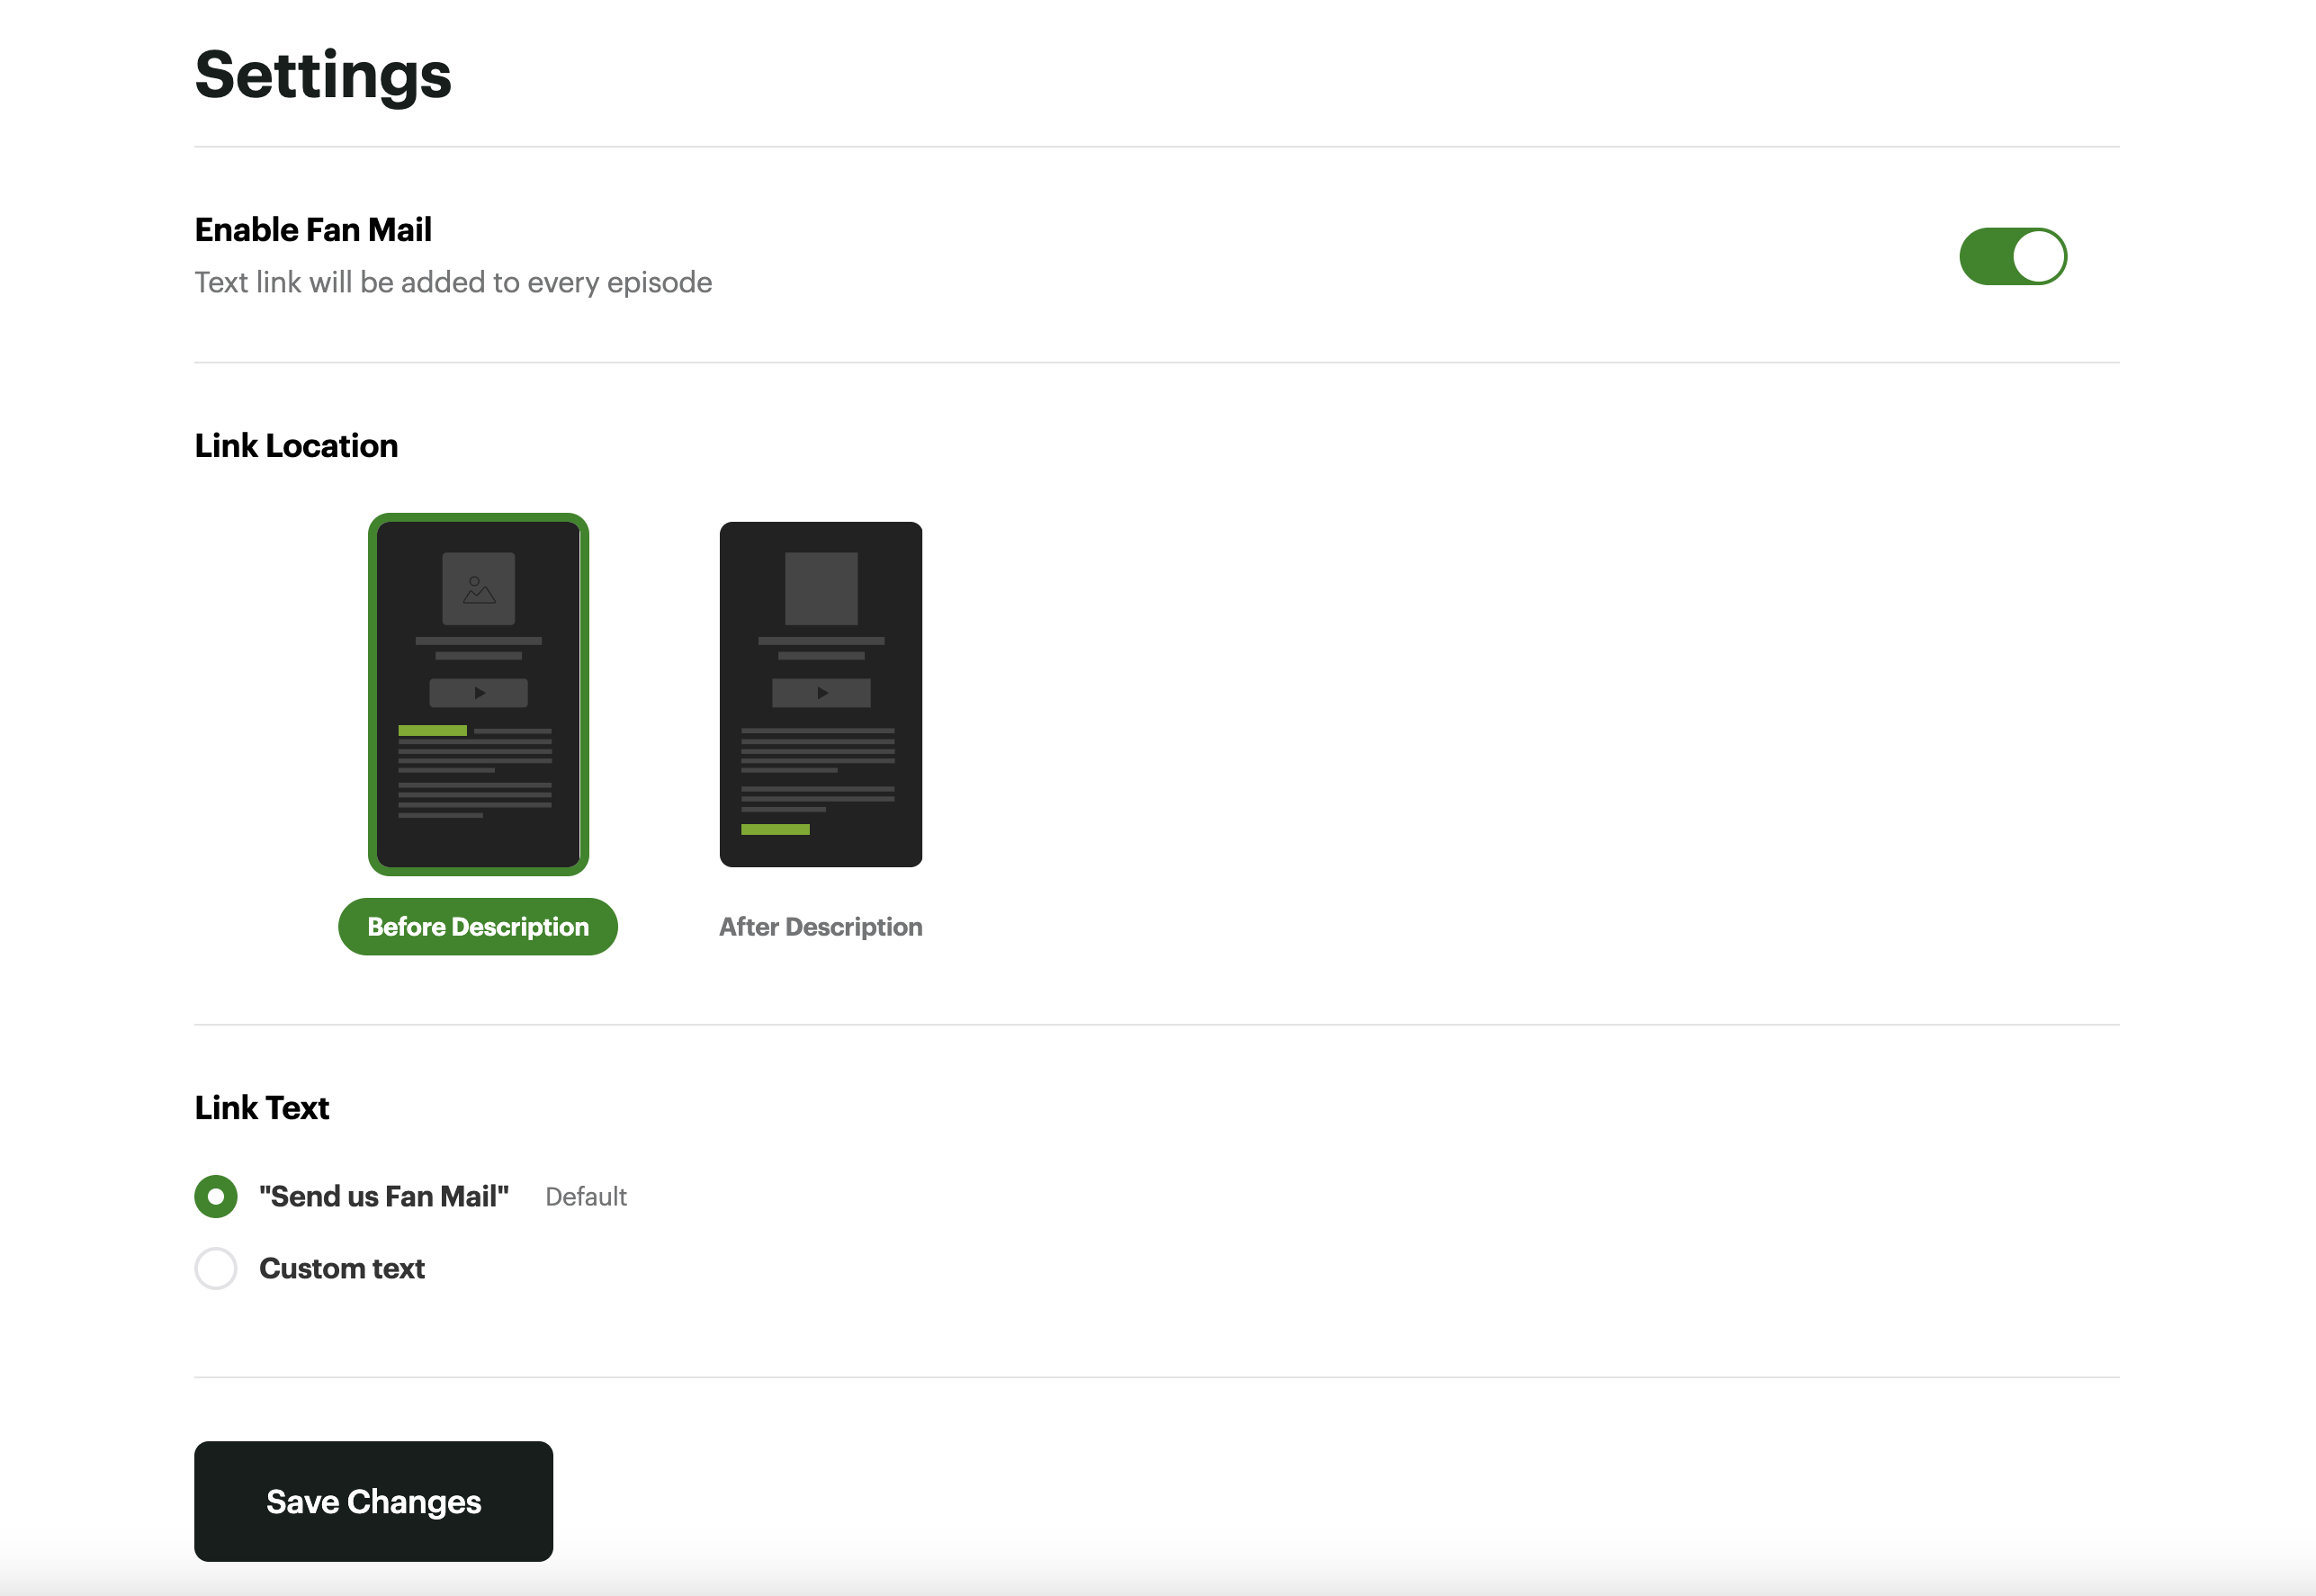Click the green link bar in first preview
This screenshot has width=2316, height=1596.
pyautogui.click(x=432, y=730)
